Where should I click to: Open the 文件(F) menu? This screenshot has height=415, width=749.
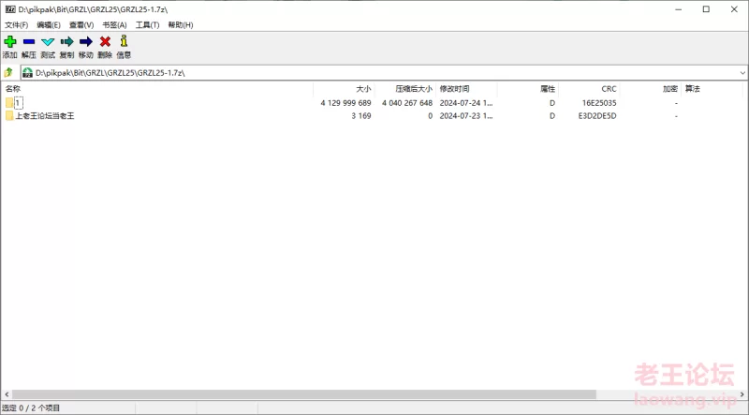coord(16,25)
